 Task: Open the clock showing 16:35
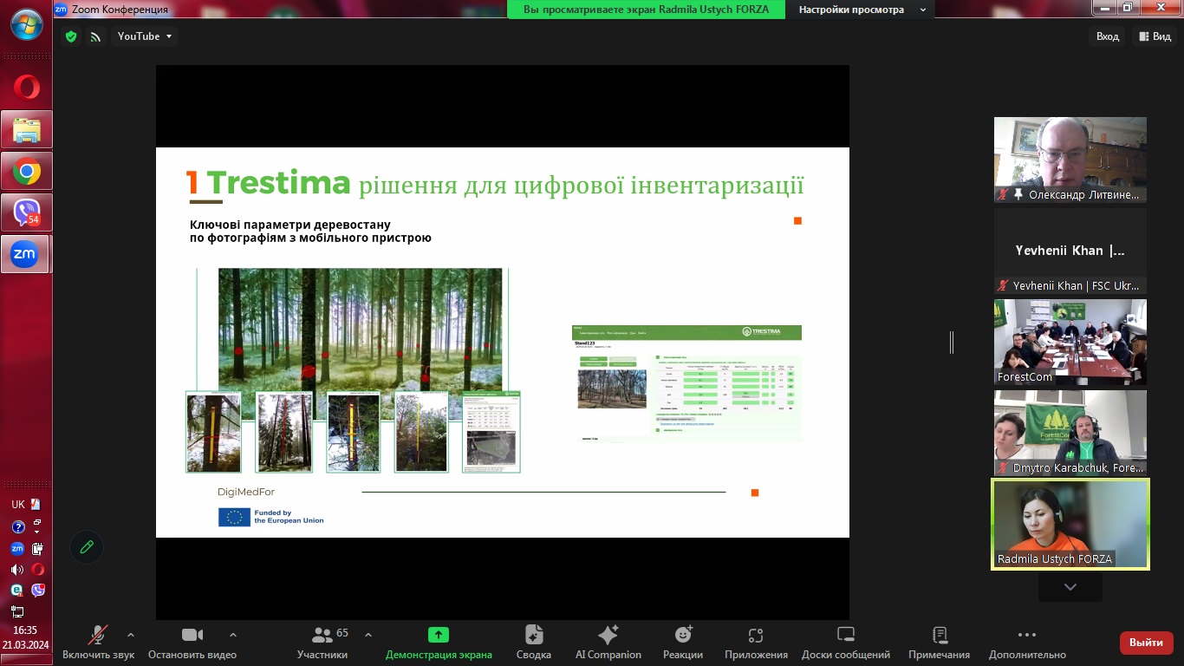click(25, 630)
